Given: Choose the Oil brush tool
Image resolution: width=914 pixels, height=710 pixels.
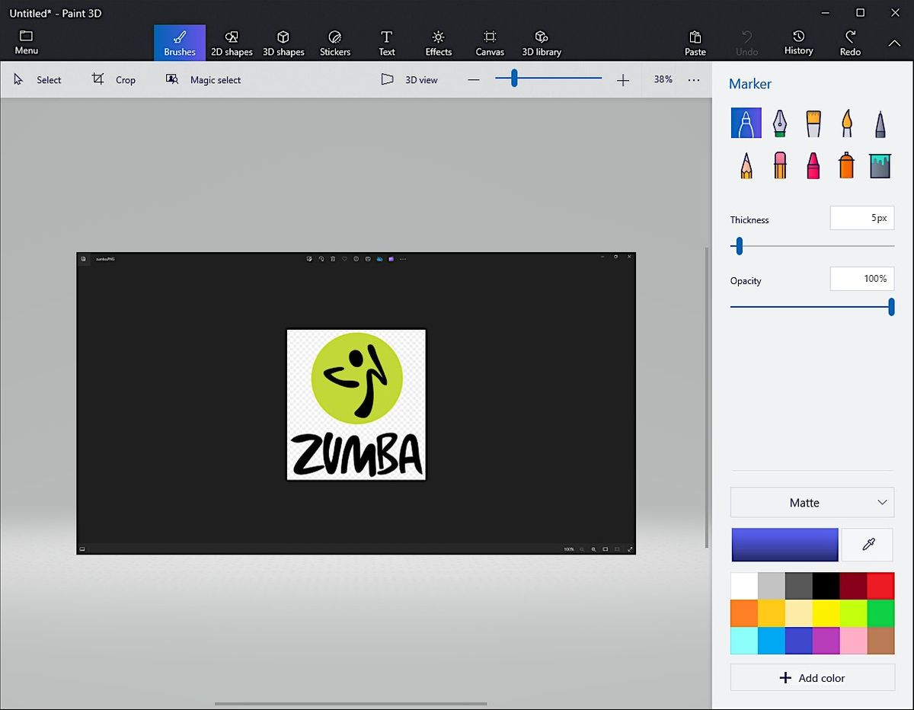Looking at the screenshot, I should click(x=813, y=123).
